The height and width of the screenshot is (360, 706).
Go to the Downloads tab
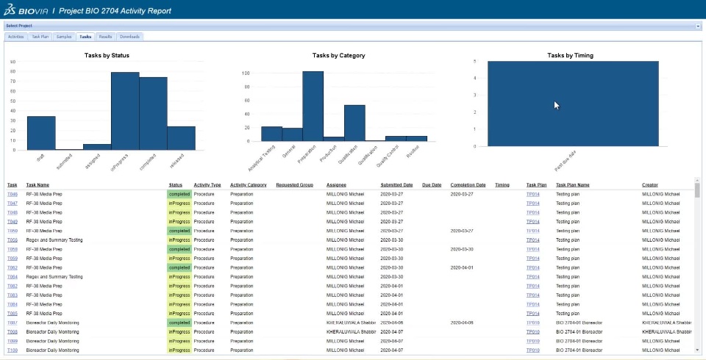129,37
